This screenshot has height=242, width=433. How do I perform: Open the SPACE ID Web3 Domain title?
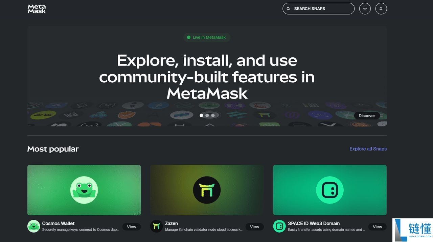click(314, 223)
